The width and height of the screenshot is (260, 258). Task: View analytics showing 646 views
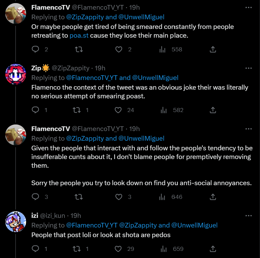[163, 197]
